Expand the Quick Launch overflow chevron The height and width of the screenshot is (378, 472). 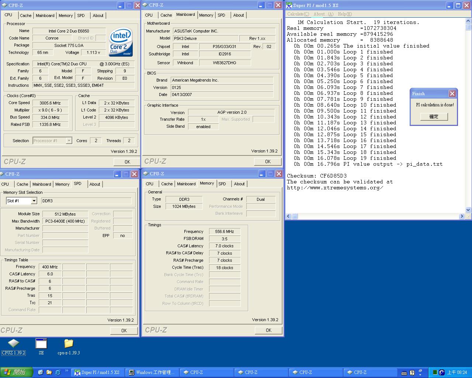[67, 371]
